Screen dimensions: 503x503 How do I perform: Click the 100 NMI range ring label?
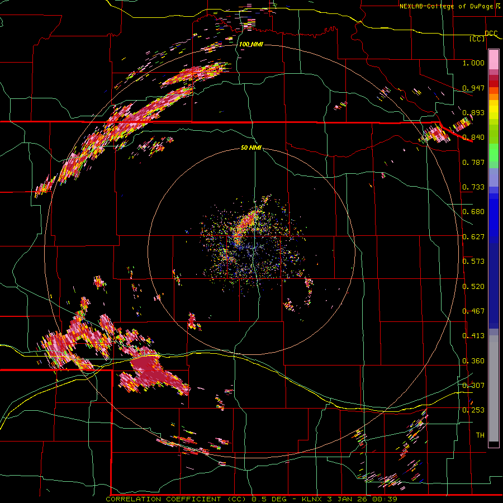point(251,44)
